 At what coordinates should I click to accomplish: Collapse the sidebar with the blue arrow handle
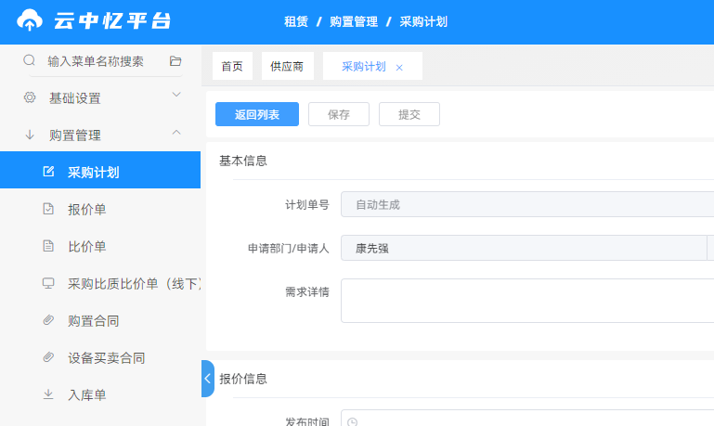(x=208, y=379)
